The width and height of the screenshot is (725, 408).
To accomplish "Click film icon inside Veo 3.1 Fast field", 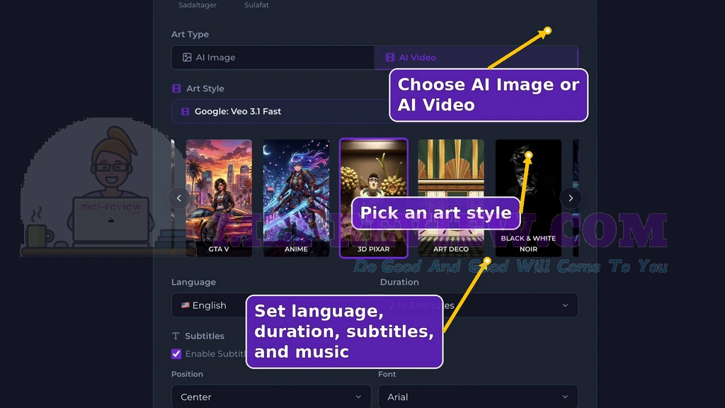I will [185, 111].
